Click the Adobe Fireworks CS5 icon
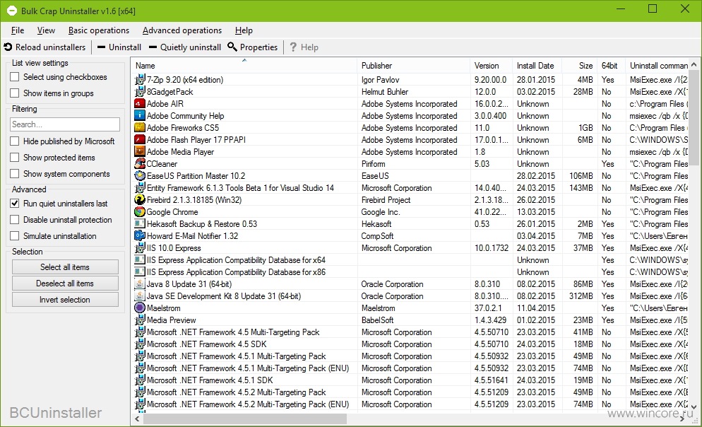 pos(140,128)
